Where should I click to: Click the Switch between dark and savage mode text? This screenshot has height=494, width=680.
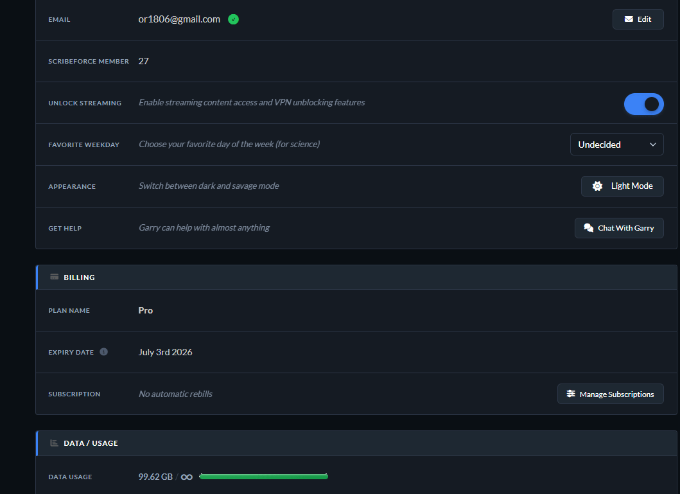(209, 186)
